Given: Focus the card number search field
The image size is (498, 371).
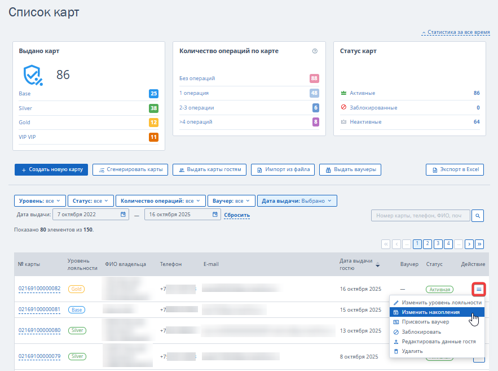Looking at the screenshot, I should click(x=420, y=215).
